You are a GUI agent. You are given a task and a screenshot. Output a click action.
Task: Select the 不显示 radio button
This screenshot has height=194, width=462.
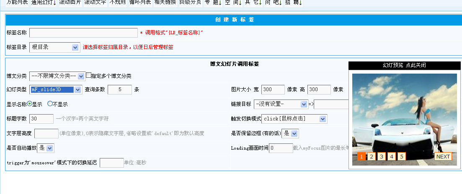tap(50, 104)
